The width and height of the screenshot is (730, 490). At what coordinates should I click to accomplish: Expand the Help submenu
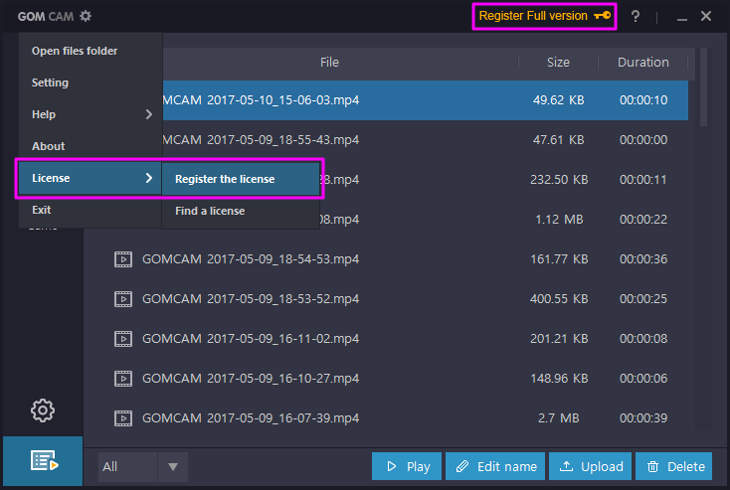pos(91,114)
